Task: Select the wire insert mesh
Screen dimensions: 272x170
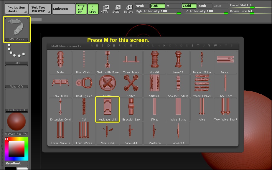Action: pos(202,110)
